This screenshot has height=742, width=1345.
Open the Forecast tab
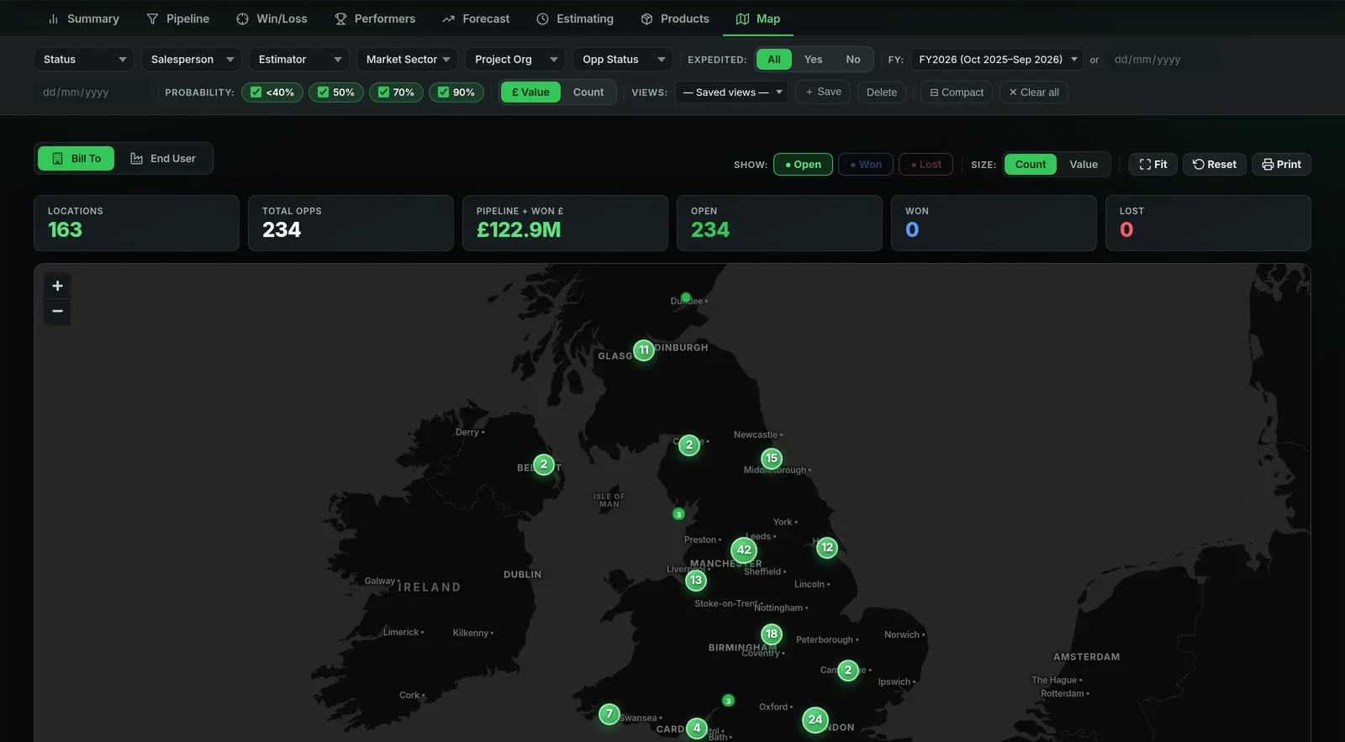(x=476, y=18)
